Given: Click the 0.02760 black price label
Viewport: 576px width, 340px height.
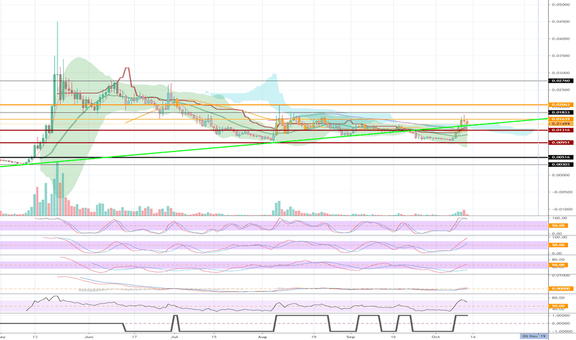Looking at the screenshot, I should click(561, 80).
